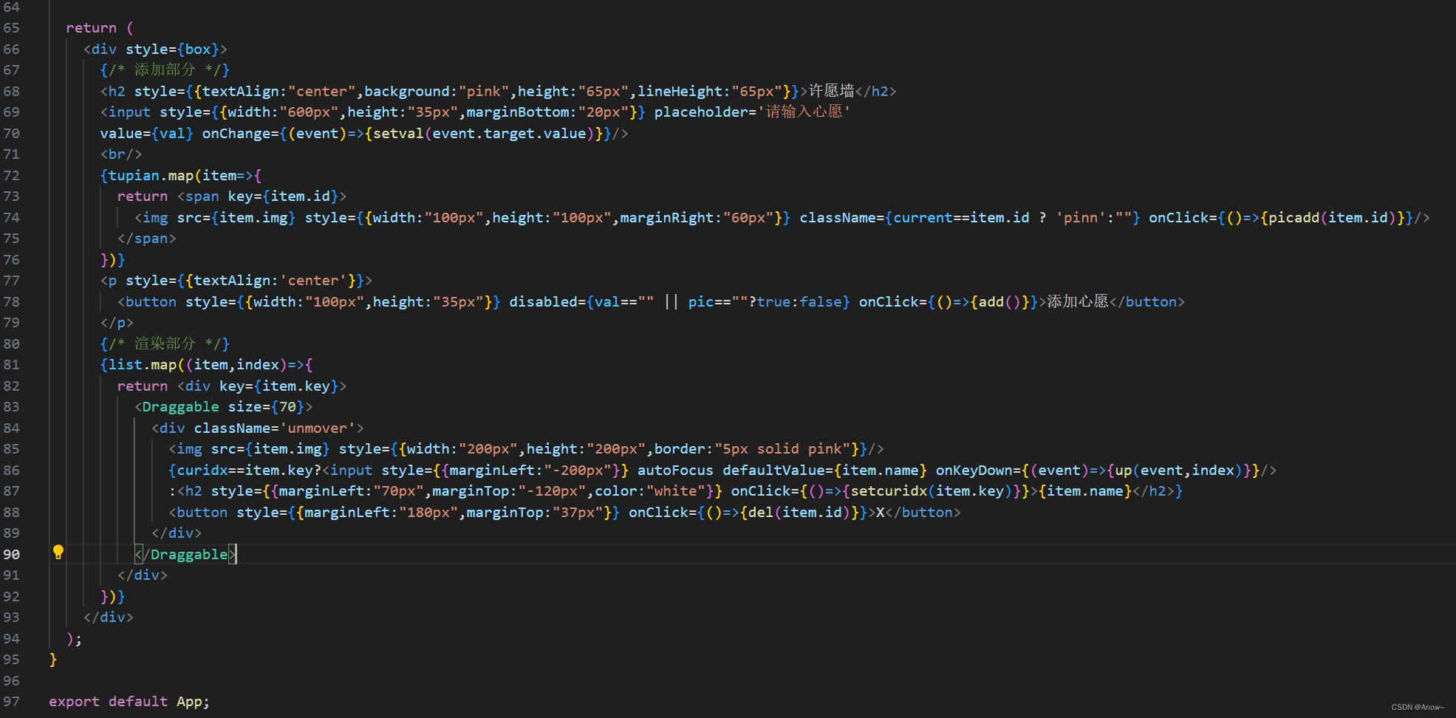Click the add() call on line 78

tap(999, 302)
